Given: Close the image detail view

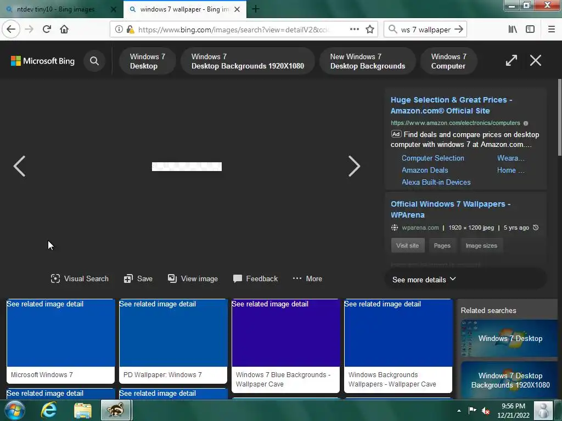Looking at the screenshot, I should 536,60.
